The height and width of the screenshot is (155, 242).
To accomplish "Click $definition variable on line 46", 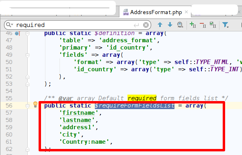I will click(x=115, y=33).
